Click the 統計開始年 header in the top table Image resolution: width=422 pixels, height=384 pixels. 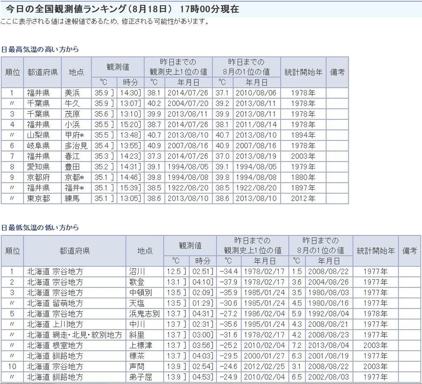pyautogui.click(x=303, y=72)
